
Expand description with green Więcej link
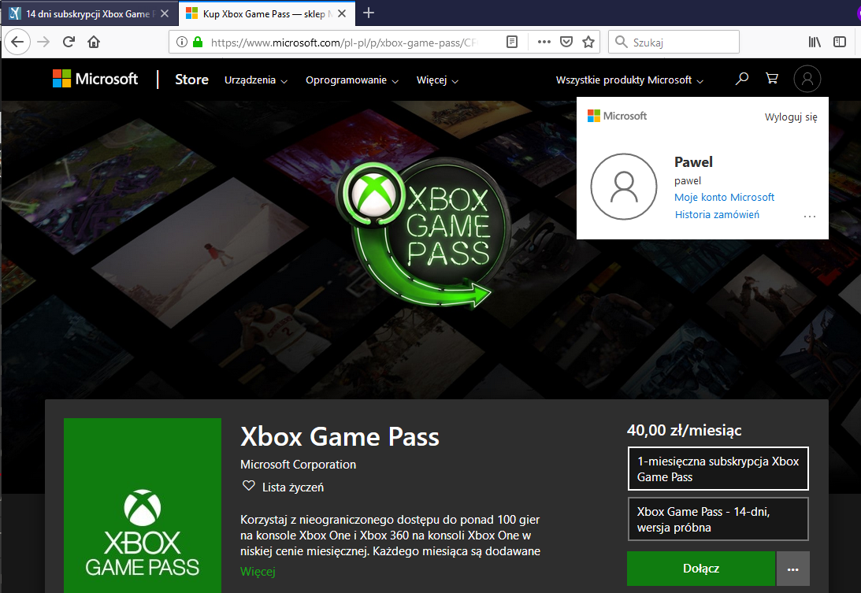(x=258, y=572)
